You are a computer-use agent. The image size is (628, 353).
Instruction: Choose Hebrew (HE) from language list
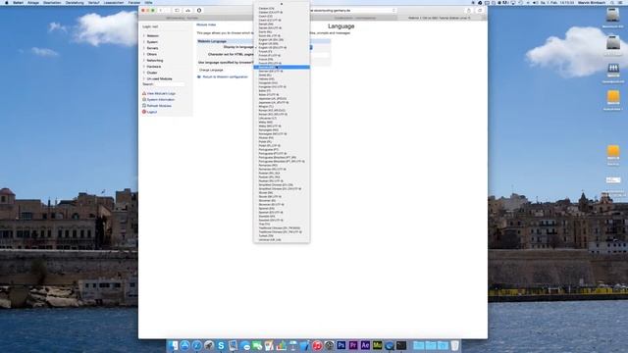pos(282,78)
